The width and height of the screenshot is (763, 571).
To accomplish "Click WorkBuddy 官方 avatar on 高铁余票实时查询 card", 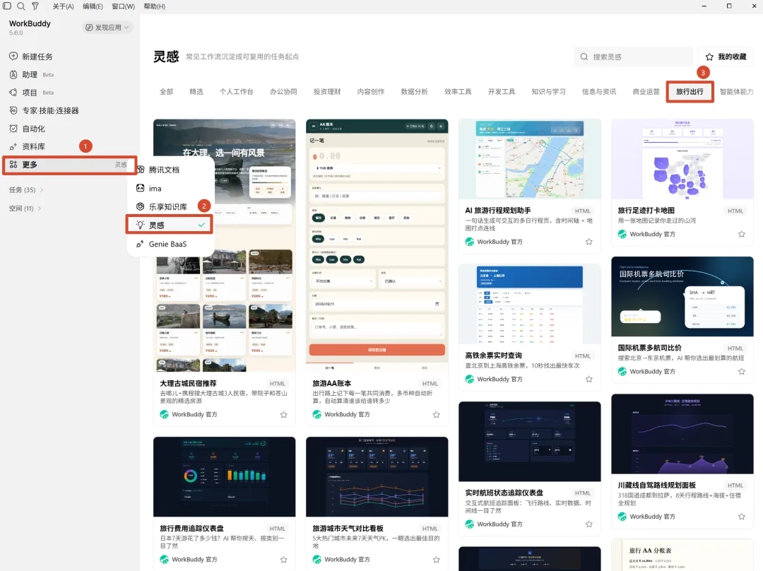I will pos(470,379).
